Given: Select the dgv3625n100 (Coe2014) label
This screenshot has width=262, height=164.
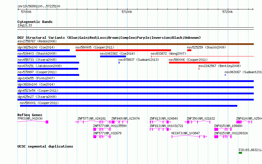Looking at the screenshot, I should coord(36,47).
